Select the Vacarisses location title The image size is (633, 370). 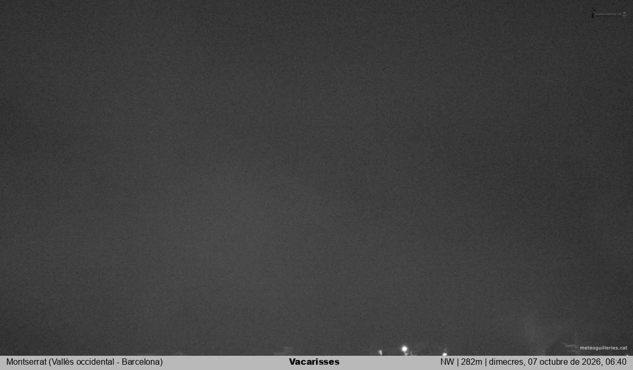click(x=314, y=362)
